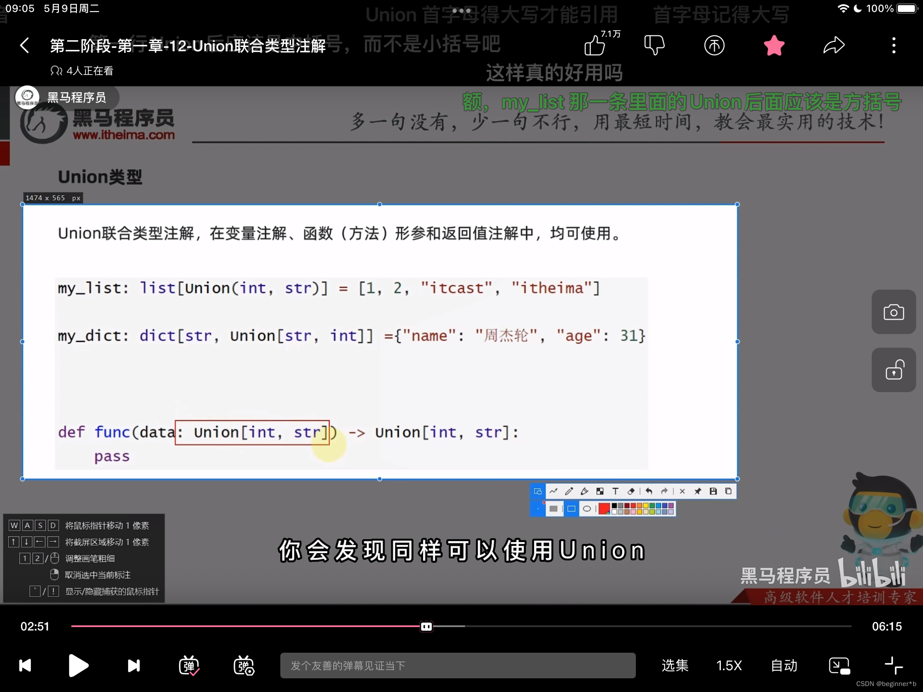The width and height of the screenshot is (923, 692).
Task: Tap the share arrow icon
Action: tap(834, 45)
